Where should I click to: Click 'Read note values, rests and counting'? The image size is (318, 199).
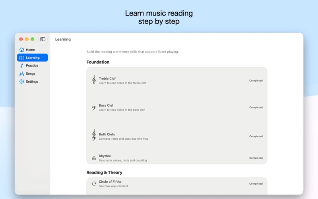[123, 160]
